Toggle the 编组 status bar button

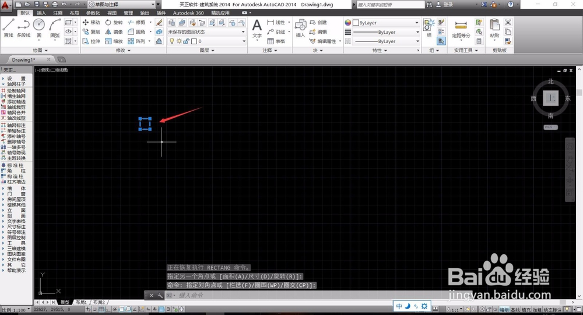coord(504,309)
